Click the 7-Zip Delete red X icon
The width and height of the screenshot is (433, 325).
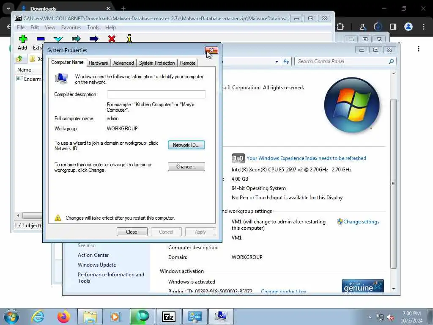pos(112,39)
